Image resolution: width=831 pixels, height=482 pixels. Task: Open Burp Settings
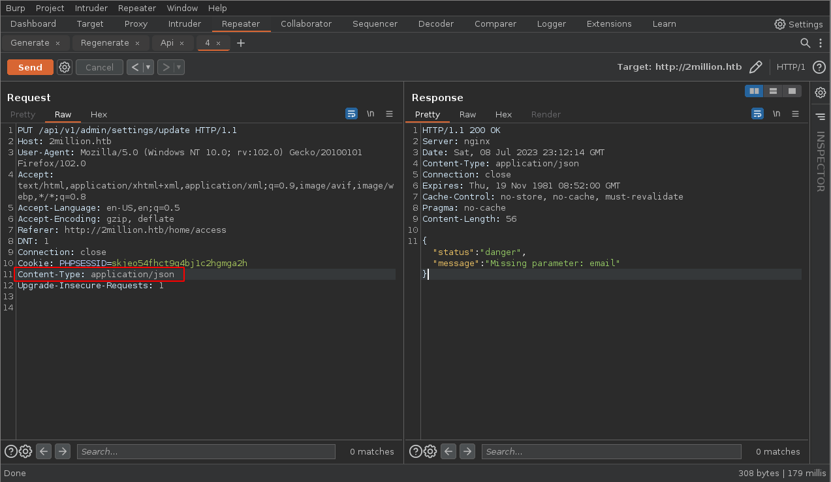(x=798, y=24)
